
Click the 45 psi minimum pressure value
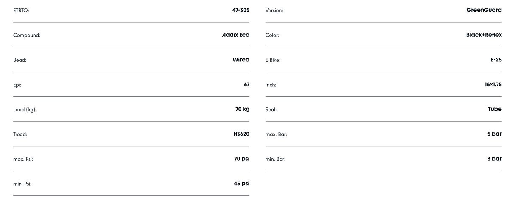[x=242, y=184]
